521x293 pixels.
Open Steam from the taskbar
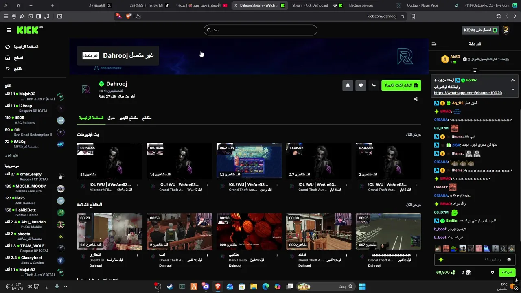point(170,286)
